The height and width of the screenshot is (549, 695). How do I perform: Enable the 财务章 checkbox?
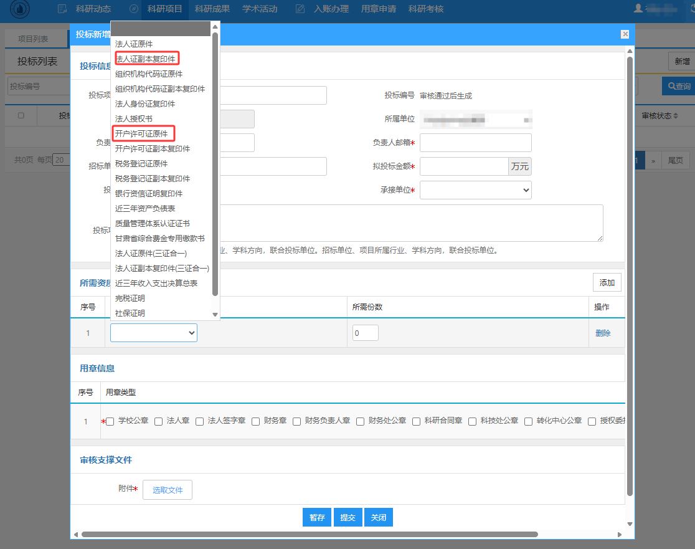pos(256,421)
